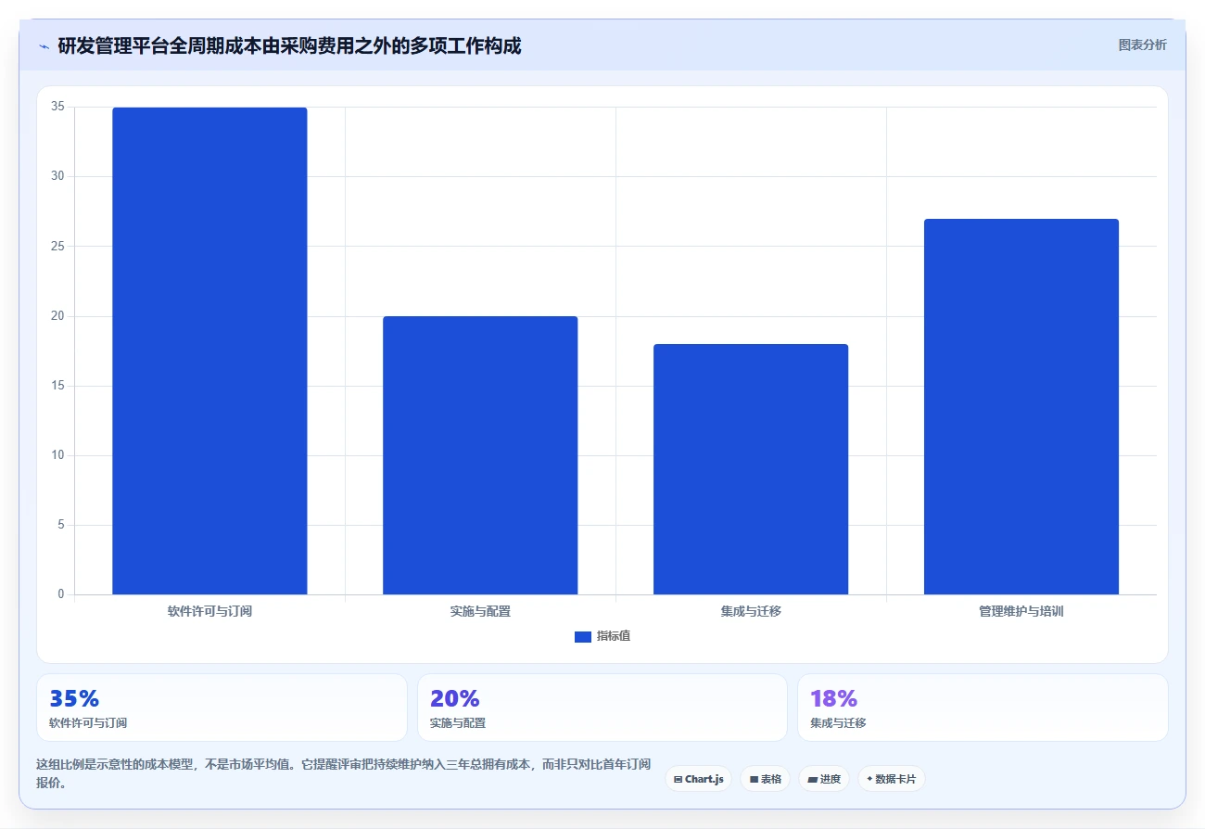Click the 软件许可与订阅 axis label under the chart
The image size is (1205, 829).
[x=209, y=612]
